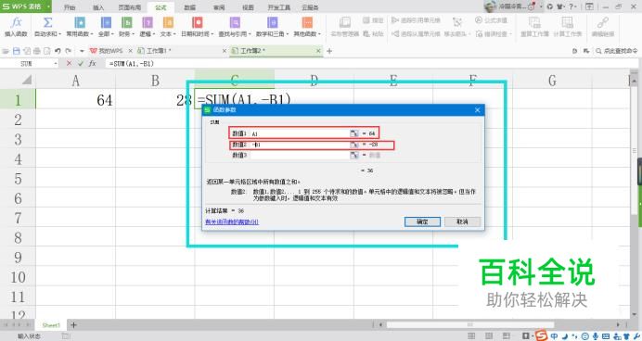642x341 pixels.
Task: Open the 查找与引用 functions dropdown
Action: click(235, 34)
